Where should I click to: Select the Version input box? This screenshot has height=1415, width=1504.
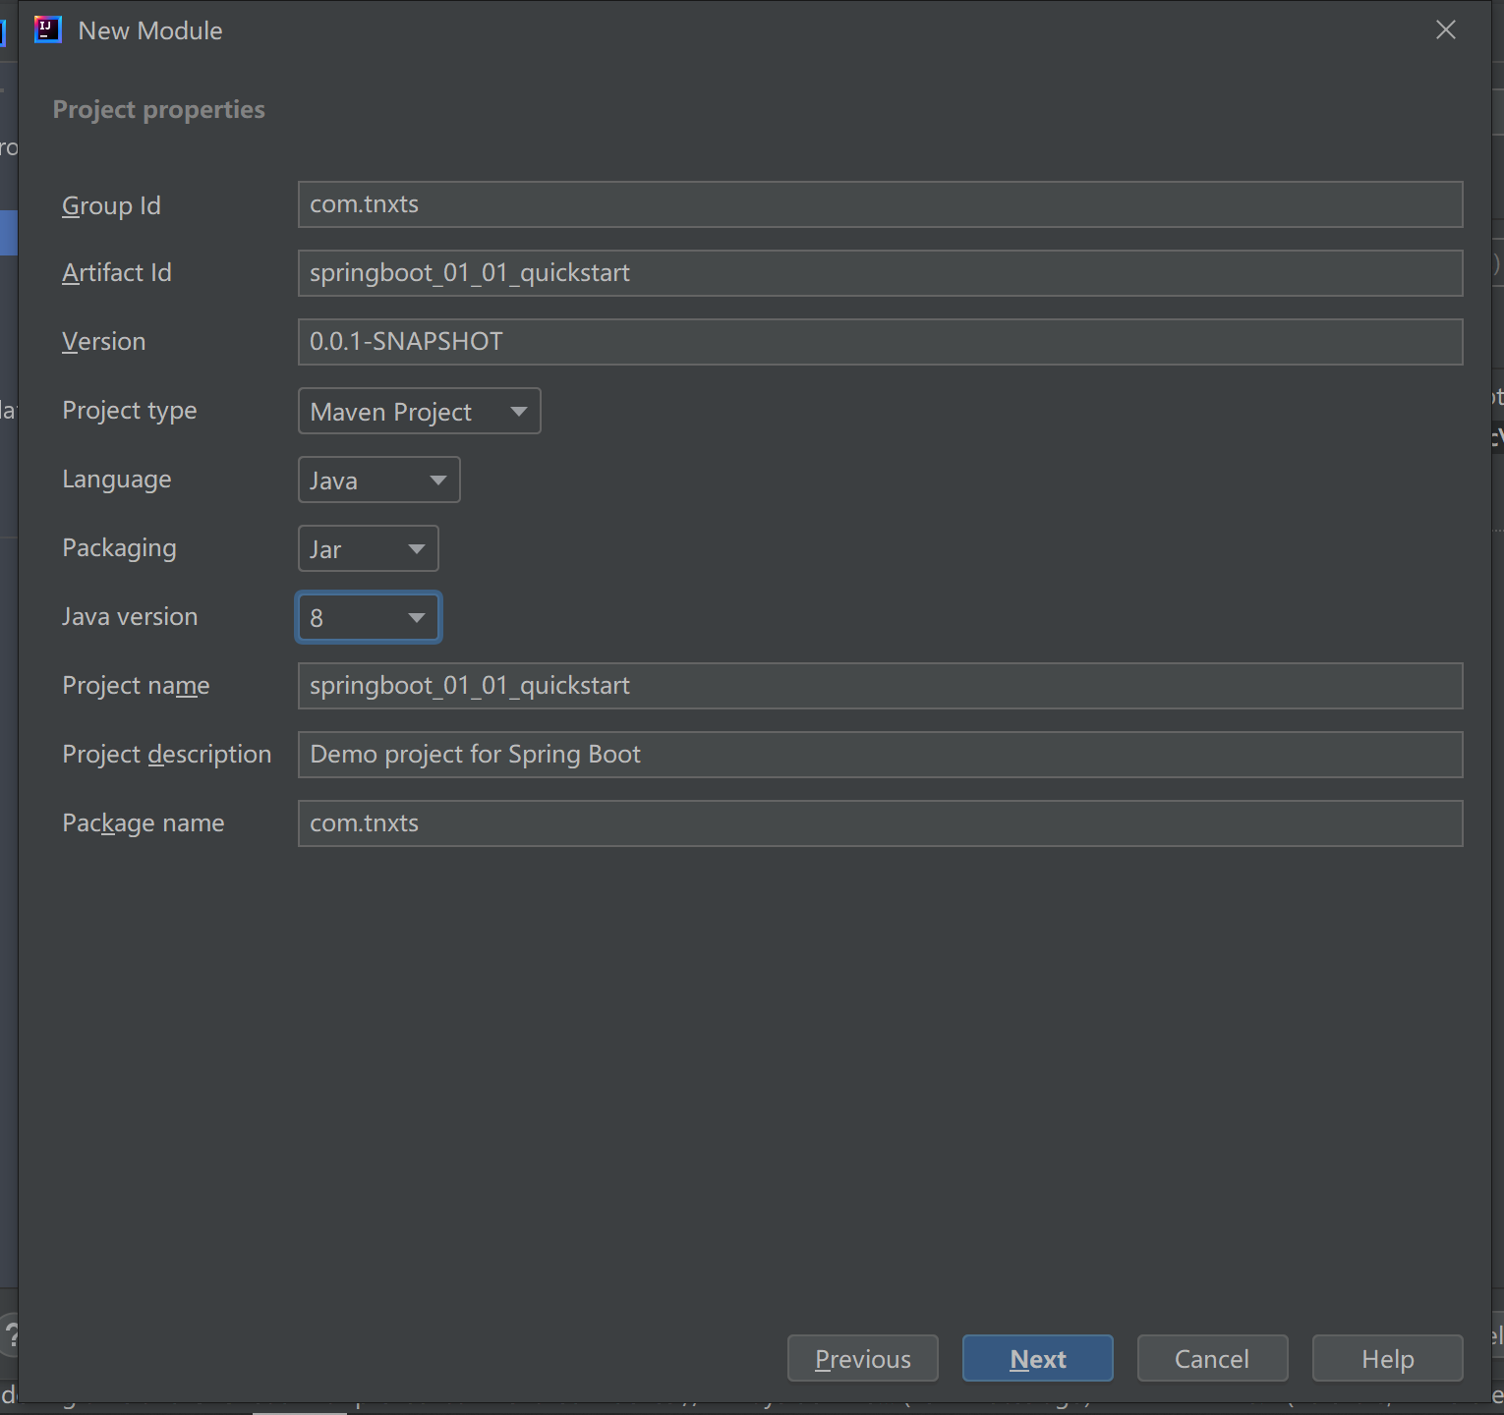click(x=880, y=342)
